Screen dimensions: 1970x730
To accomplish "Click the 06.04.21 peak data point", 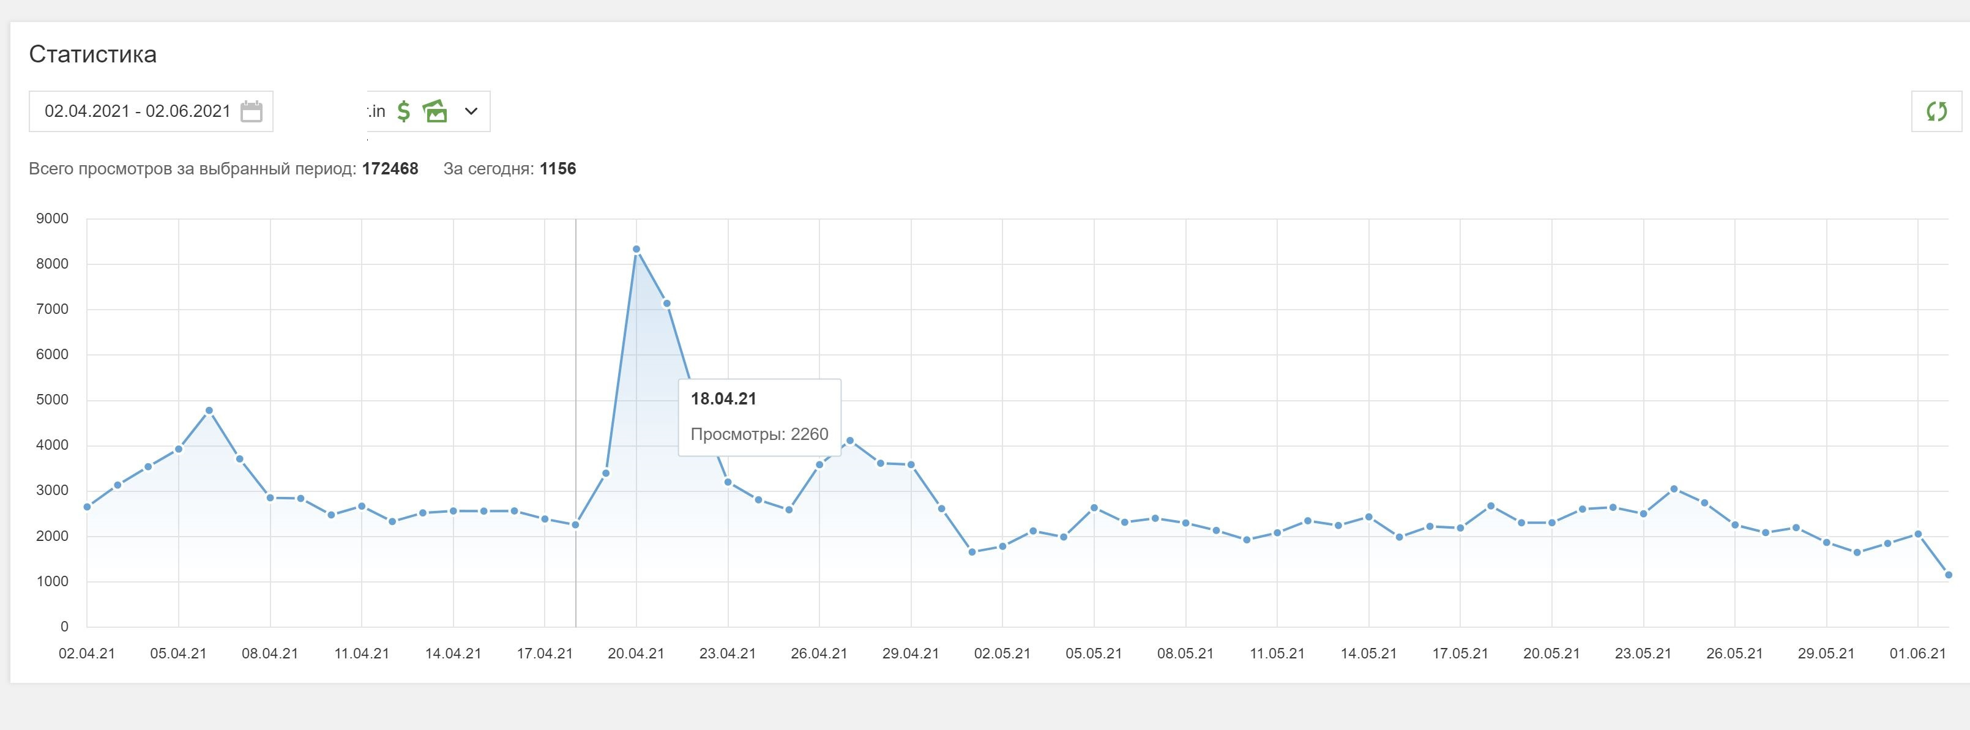I will [209, 411].
